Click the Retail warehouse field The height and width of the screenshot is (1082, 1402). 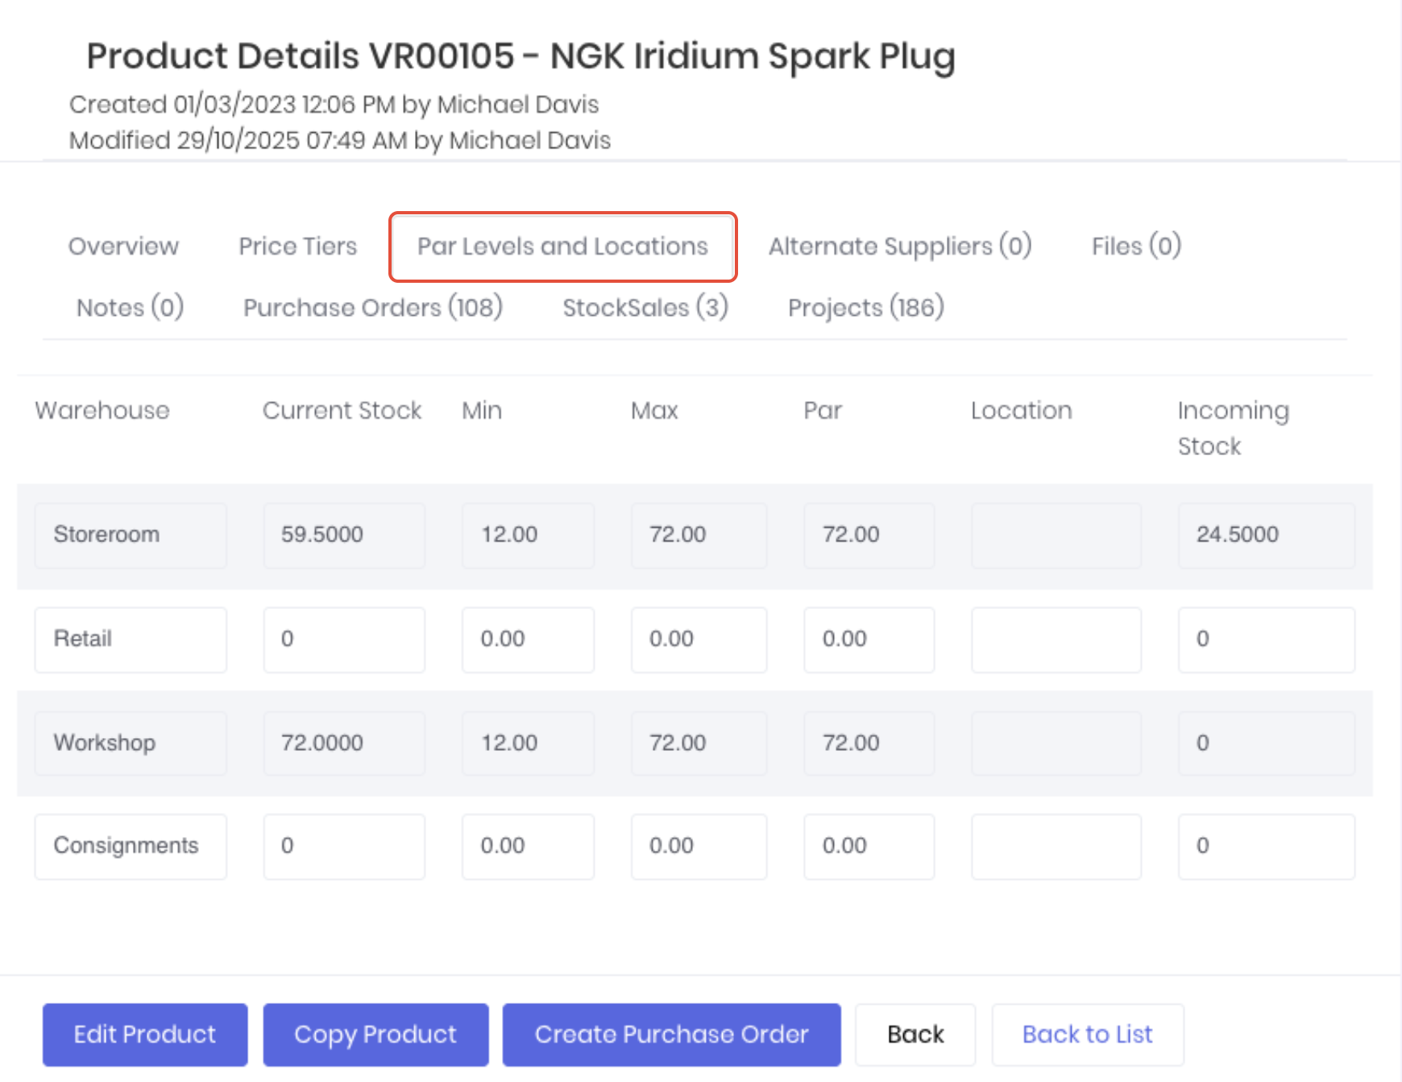[x=131, y=640]
